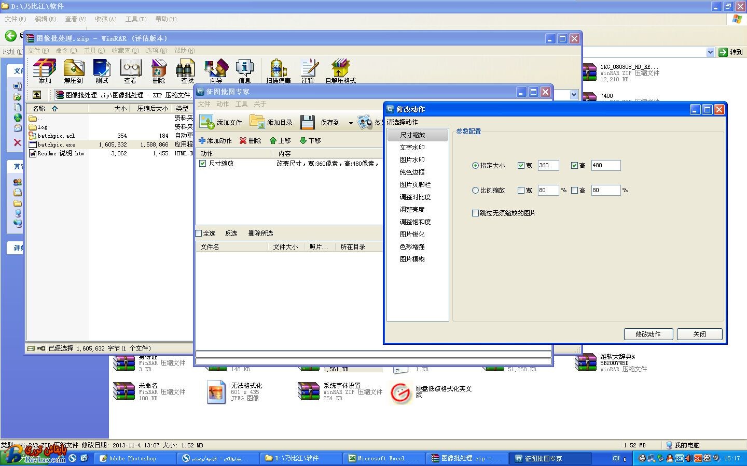Image resolution: width=747 pixels, height=466 pixels.
Task: Click WinRAR's up-one-level folder icon
Action: tap(37, 95)
